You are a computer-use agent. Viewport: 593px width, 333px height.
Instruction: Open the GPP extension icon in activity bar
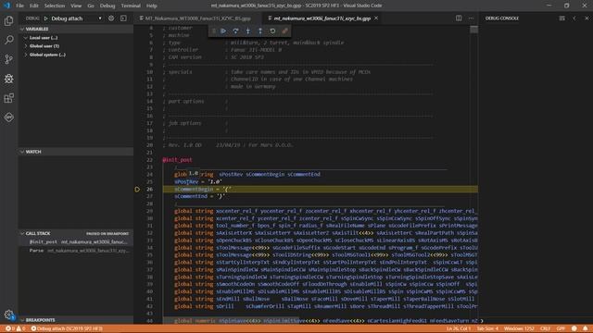8,117
